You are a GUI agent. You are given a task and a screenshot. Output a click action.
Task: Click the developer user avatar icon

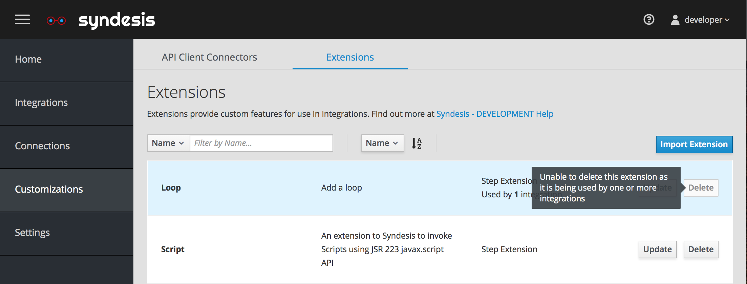(x=675, y=20)
